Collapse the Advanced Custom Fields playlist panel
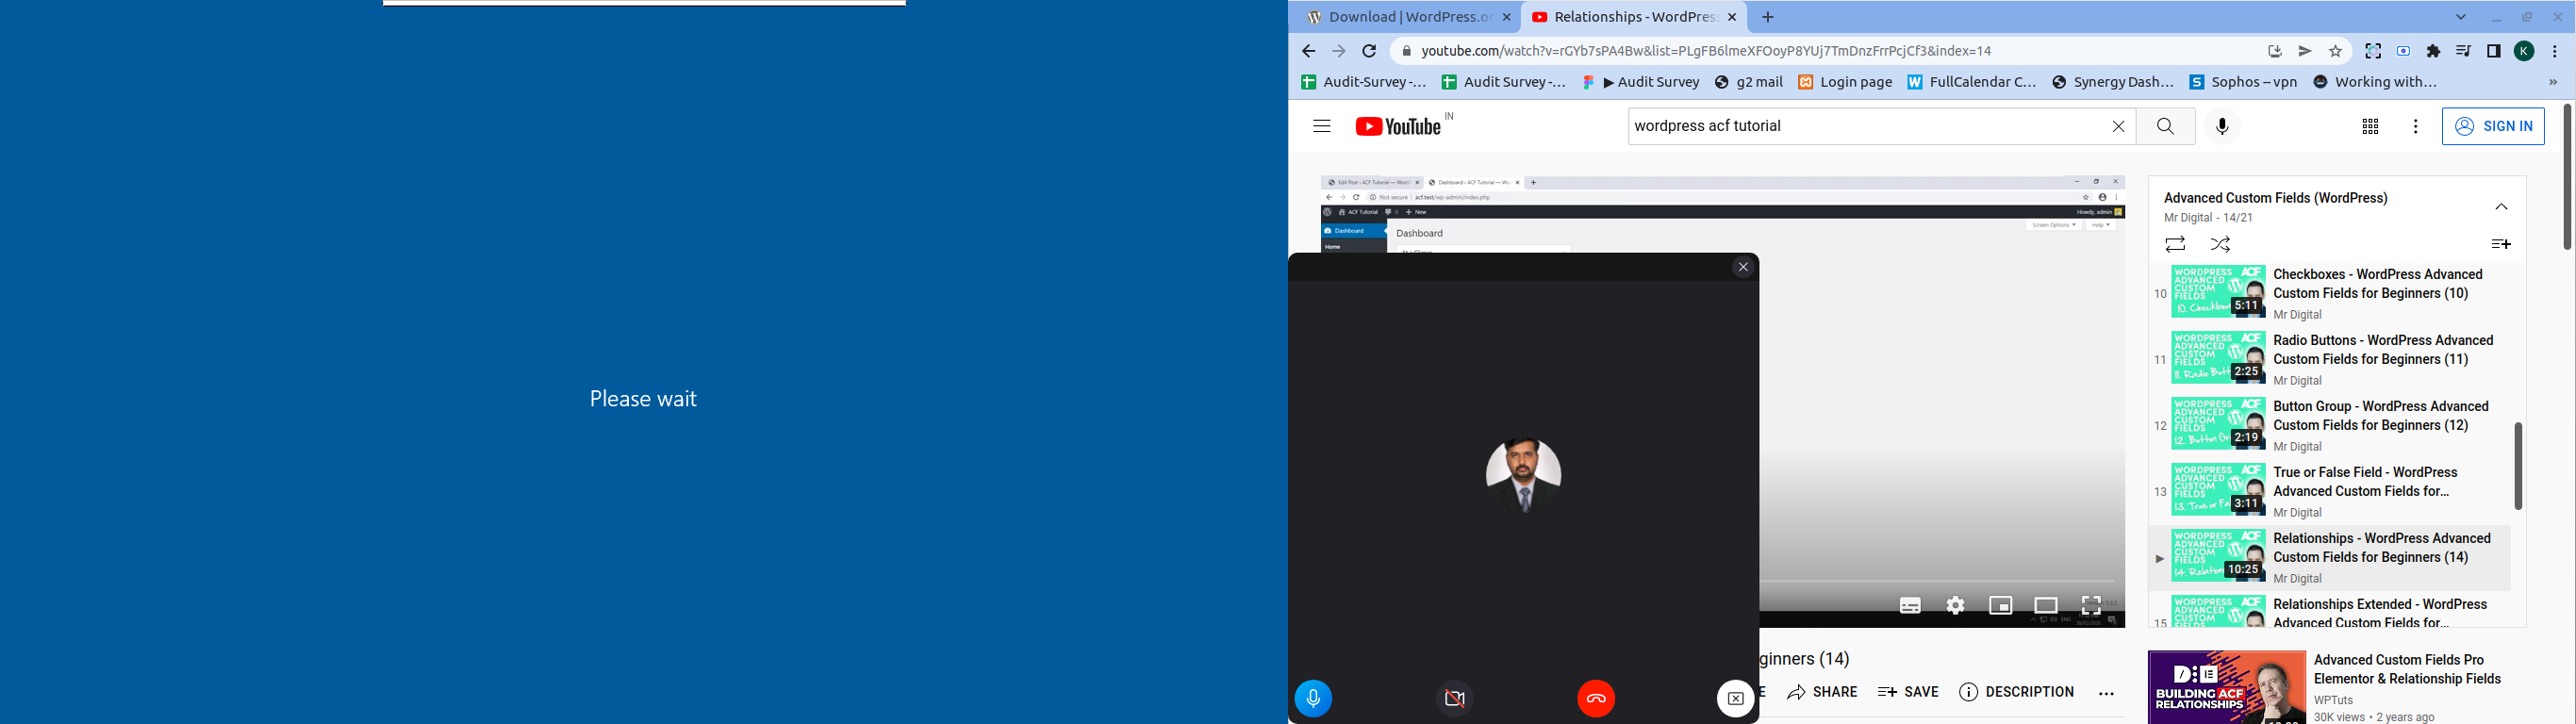Screen dimensions: 2576x724 pos(2501,207)
